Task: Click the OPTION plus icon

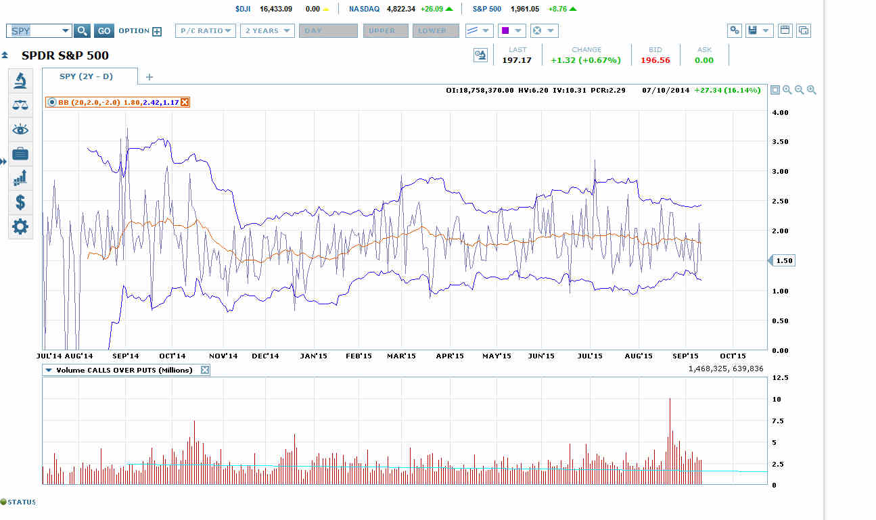Action: coord(157,31)
